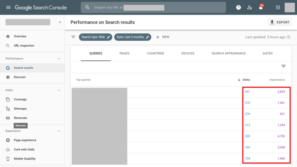Screen dimensions: 297x167
Task: Click the Impressions column header
Action: point(277,80)
